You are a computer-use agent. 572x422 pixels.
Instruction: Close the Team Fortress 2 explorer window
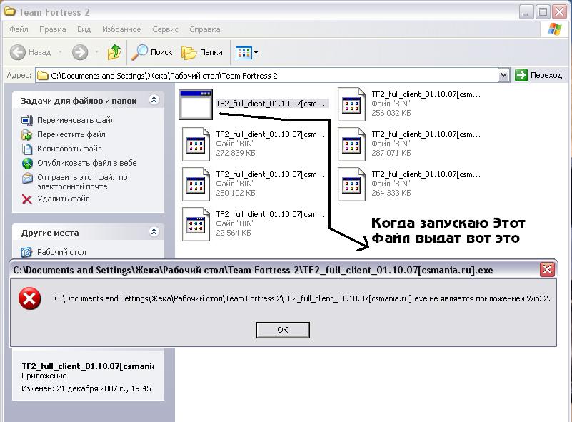[560, 12]
